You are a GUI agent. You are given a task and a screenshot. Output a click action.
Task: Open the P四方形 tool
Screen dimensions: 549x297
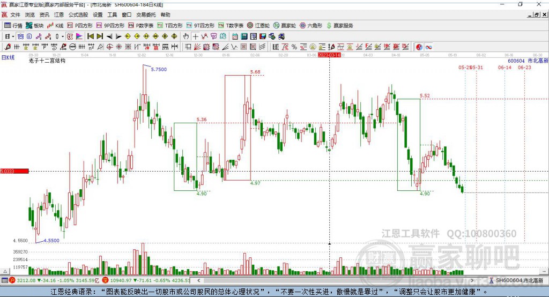(80, 25)
